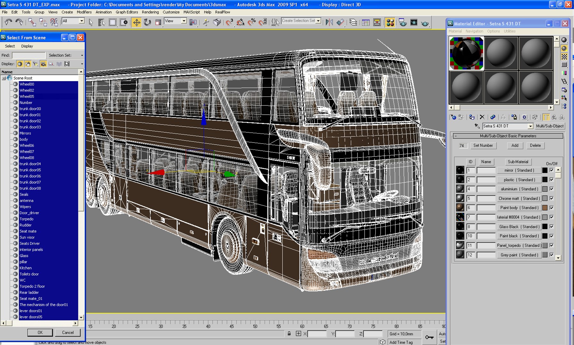Click the Set Number button
Screen dimensions: 574x345
click(x=483, y=145)
